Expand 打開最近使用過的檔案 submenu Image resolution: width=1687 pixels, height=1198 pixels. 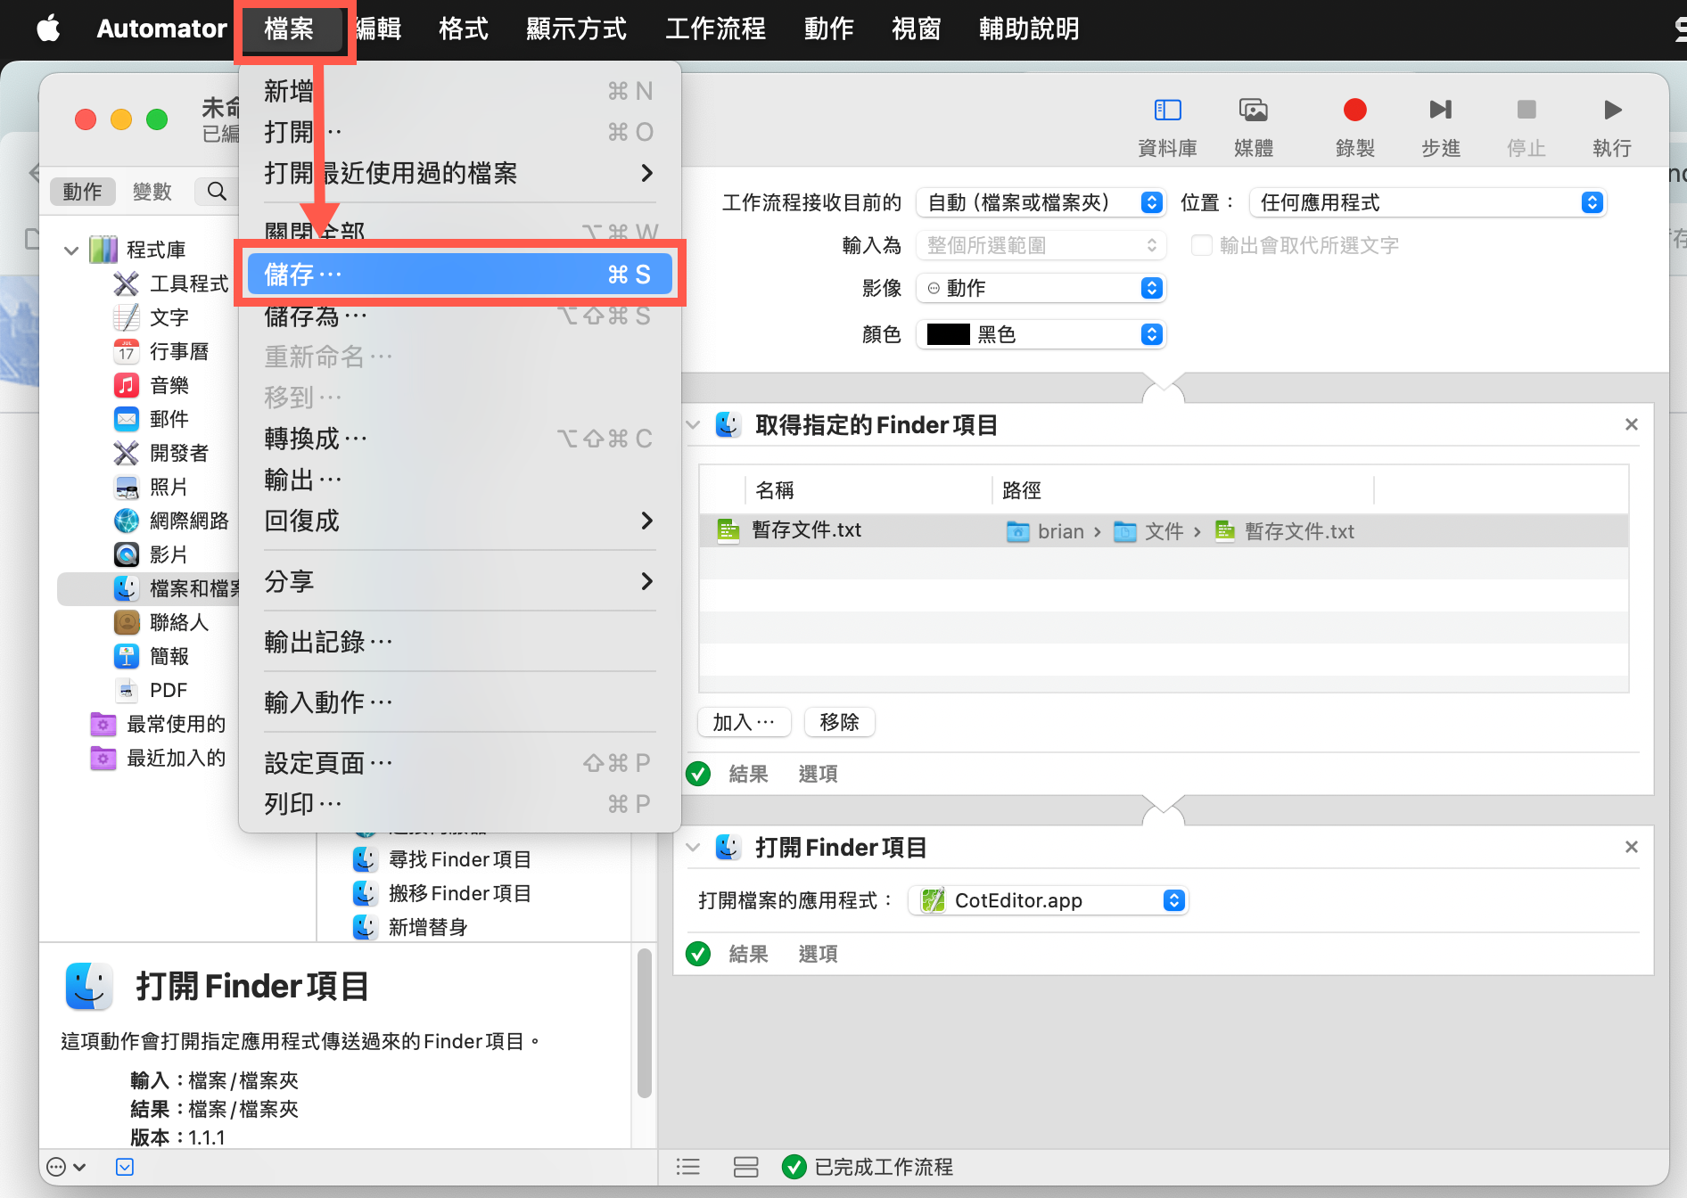coord(459,173)
